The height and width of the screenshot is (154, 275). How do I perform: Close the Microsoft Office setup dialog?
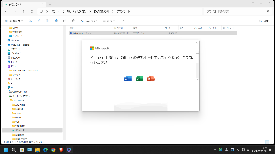coord(197,43)
